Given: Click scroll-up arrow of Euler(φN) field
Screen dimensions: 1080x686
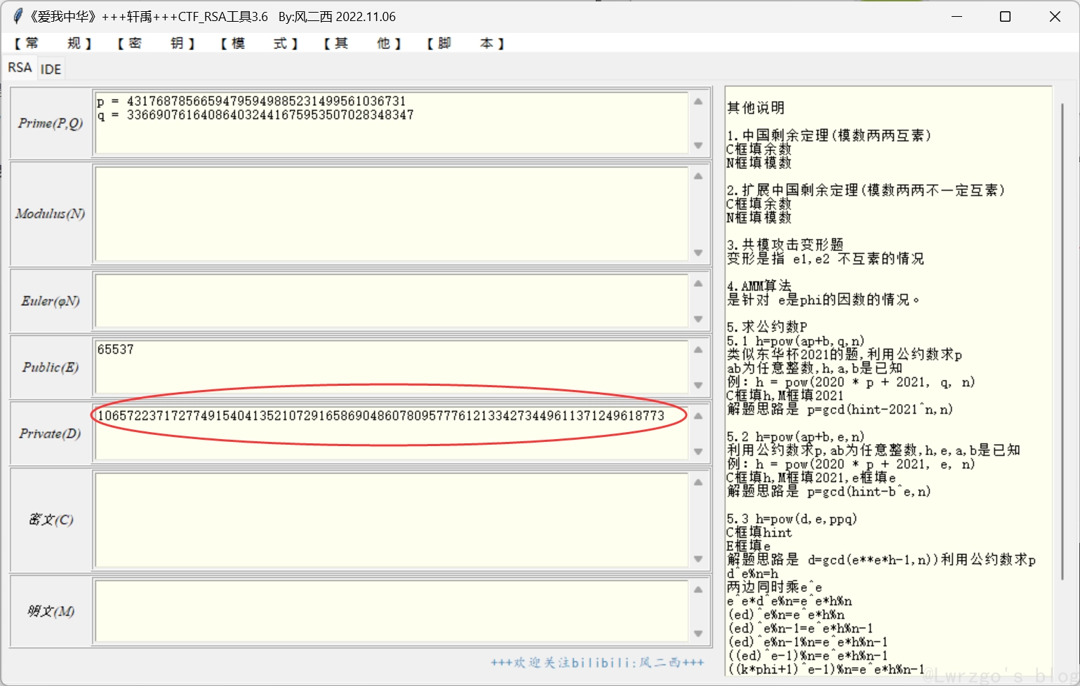Looking at the screenshot, I should tap(698, 283).
